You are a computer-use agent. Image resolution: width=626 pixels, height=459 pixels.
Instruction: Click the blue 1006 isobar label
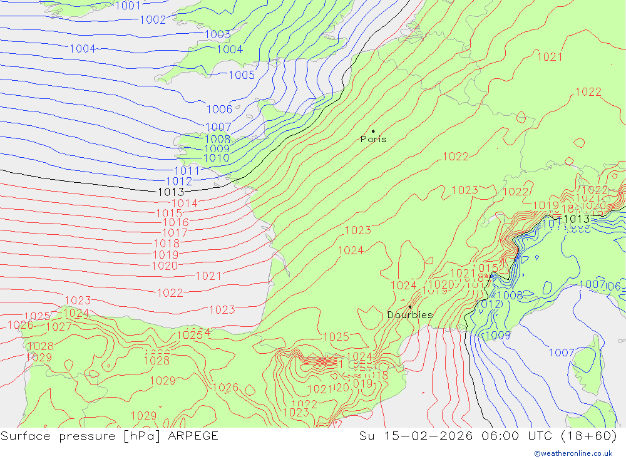pos(219,109)
